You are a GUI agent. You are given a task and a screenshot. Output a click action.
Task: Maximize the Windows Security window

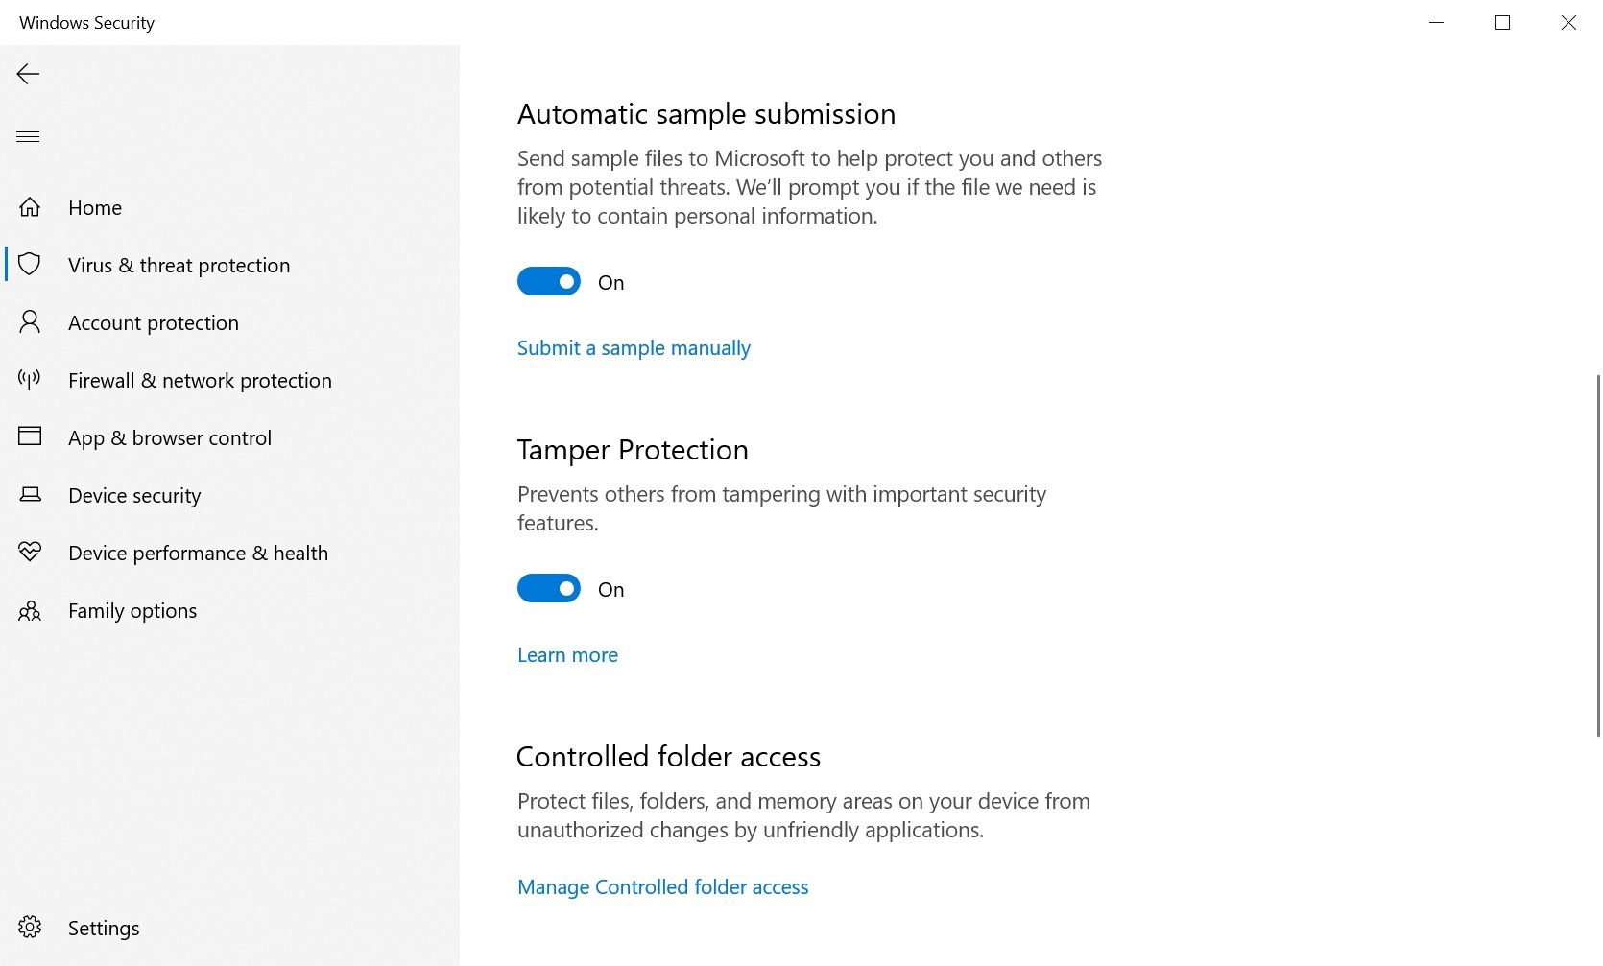[x=1502, y=23]
